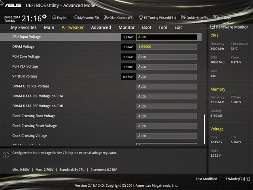This screenshot has height=190, width=253.
Task: Select Clock Crossing Reset Voltage label
Action: [34, 126]
